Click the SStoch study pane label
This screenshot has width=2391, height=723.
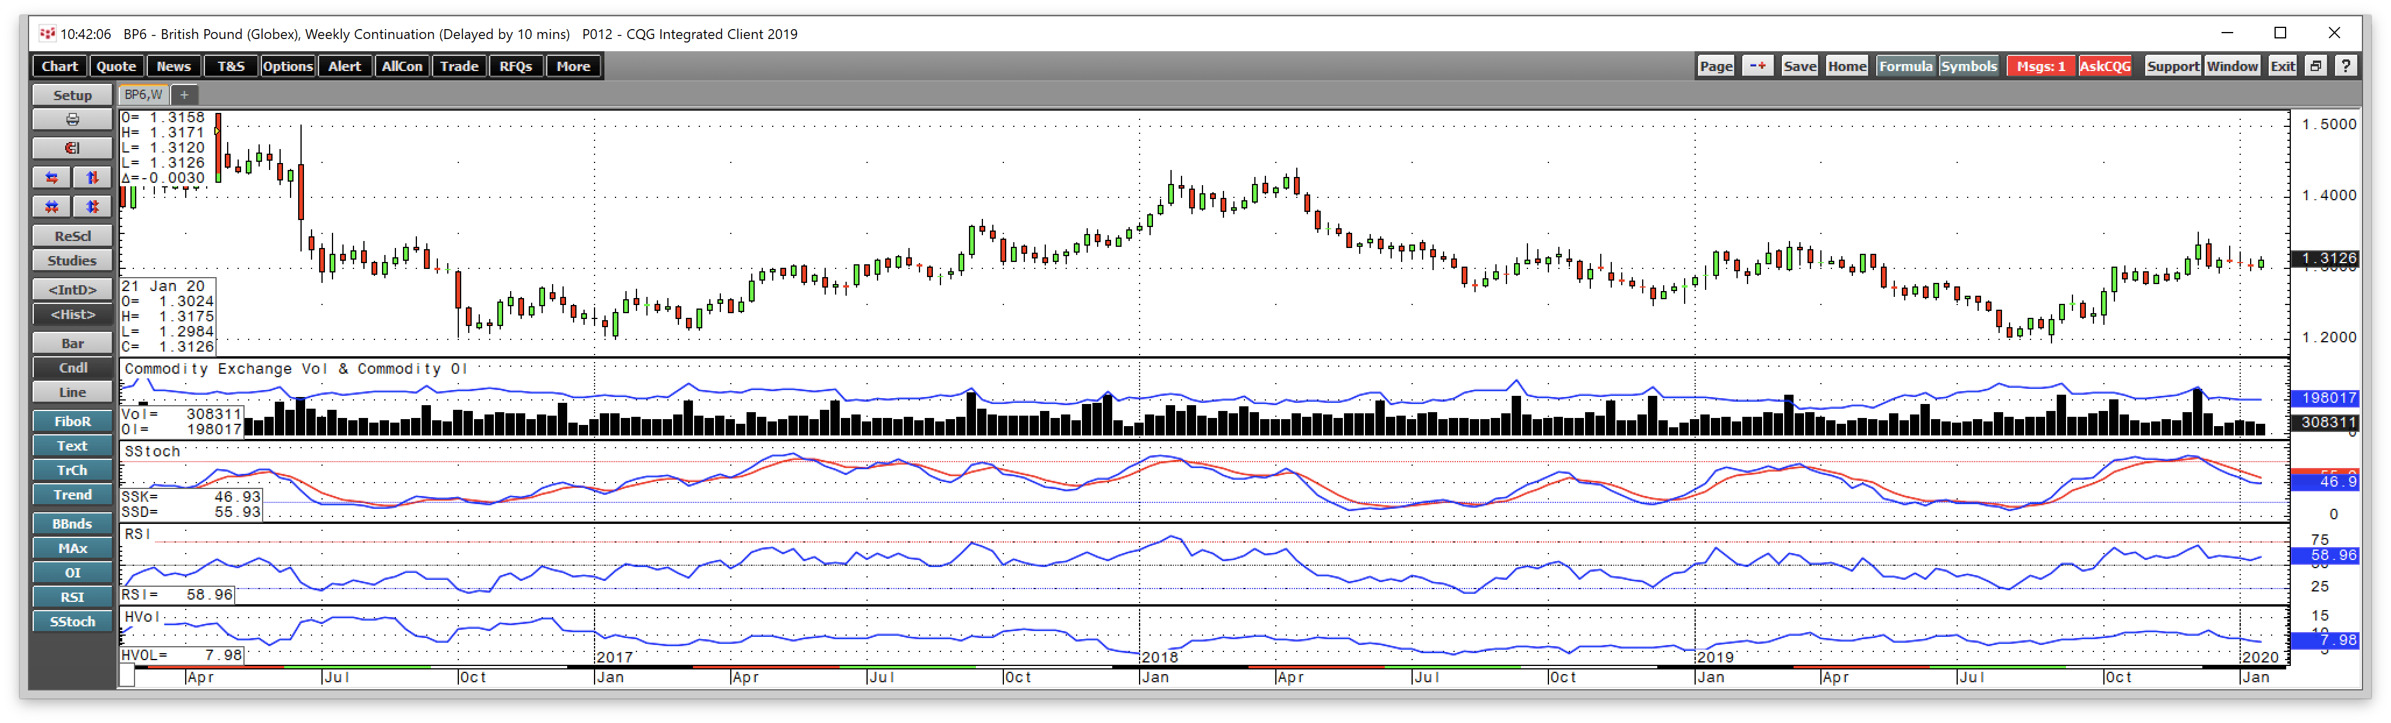tap(152, 452)
